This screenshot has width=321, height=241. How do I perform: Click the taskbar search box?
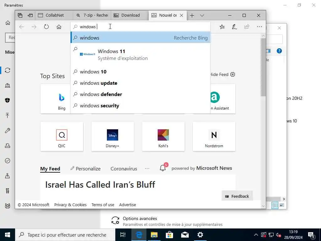click(65, 235)
